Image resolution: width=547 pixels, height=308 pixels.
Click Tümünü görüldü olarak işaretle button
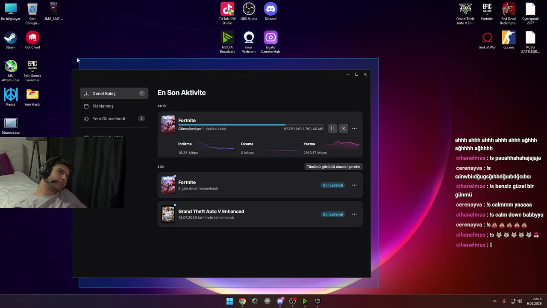[x=333, y=167]
